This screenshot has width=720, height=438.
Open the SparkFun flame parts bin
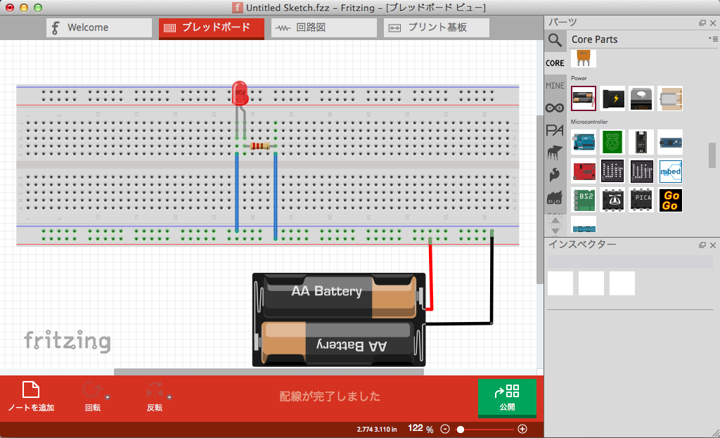point(555,174)
